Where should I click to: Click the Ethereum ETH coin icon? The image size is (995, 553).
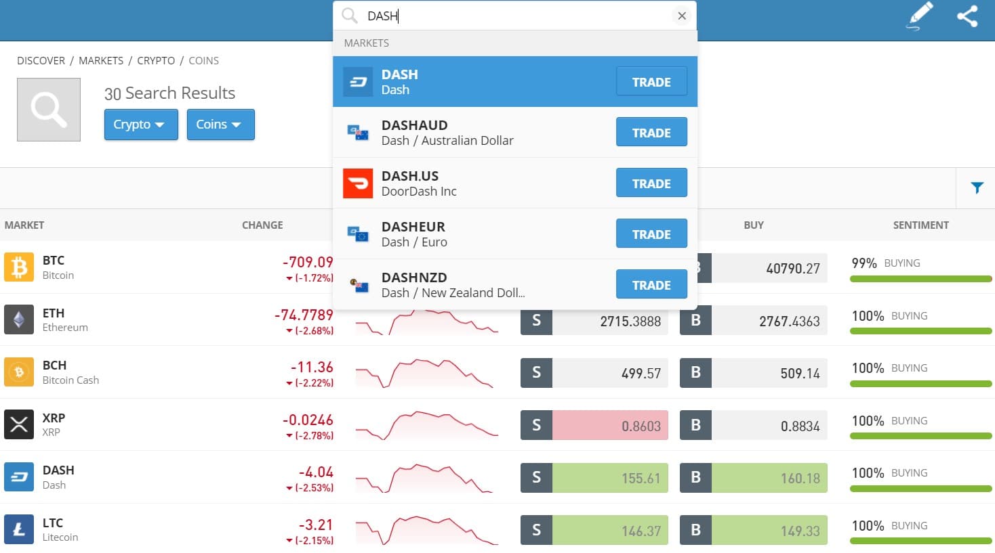click(19, 319)
